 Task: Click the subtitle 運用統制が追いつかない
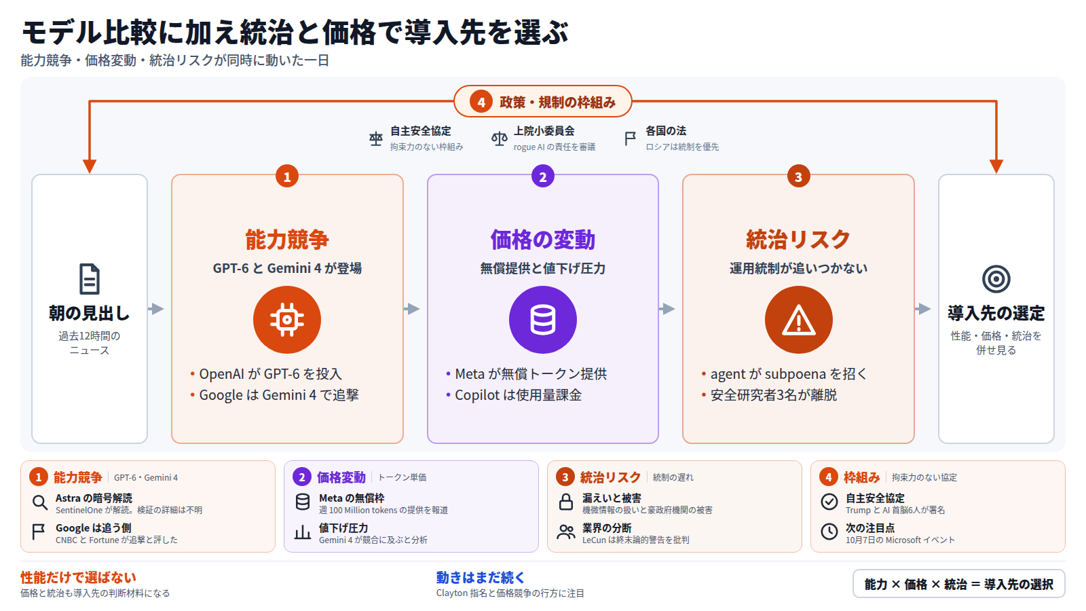(798, 268)
